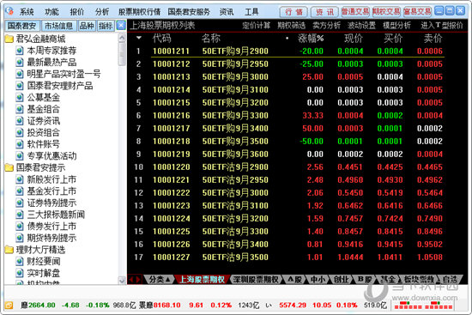Sort by 涨幅% column header
472x315 pixels.
pyautogui.click(x=311, y=39)
